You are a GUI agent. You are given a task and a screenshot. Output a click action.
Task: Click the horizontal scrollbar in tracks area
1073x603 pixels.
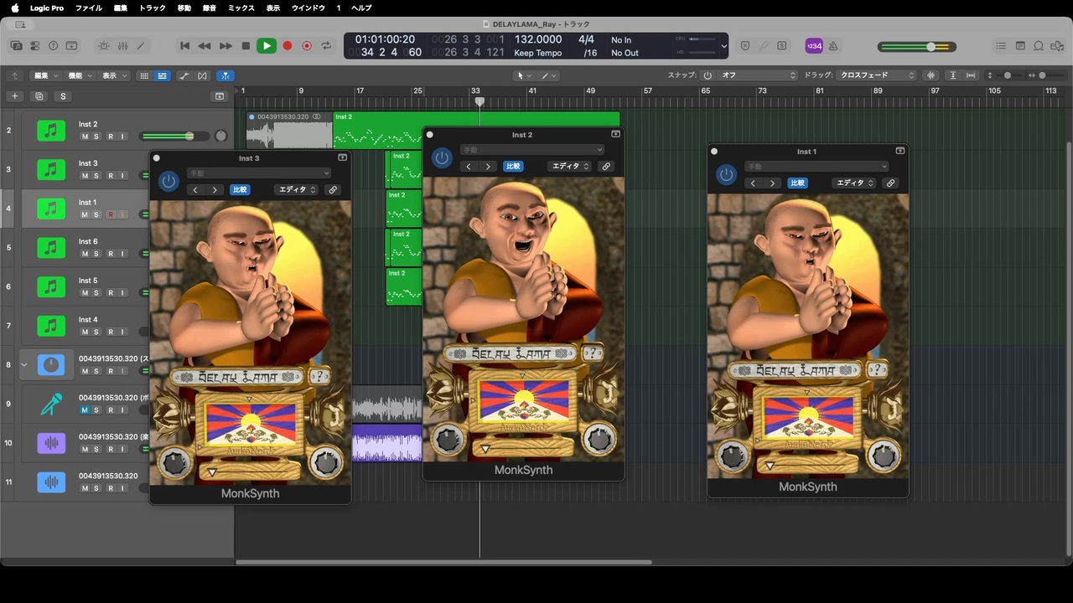[444, 562]
